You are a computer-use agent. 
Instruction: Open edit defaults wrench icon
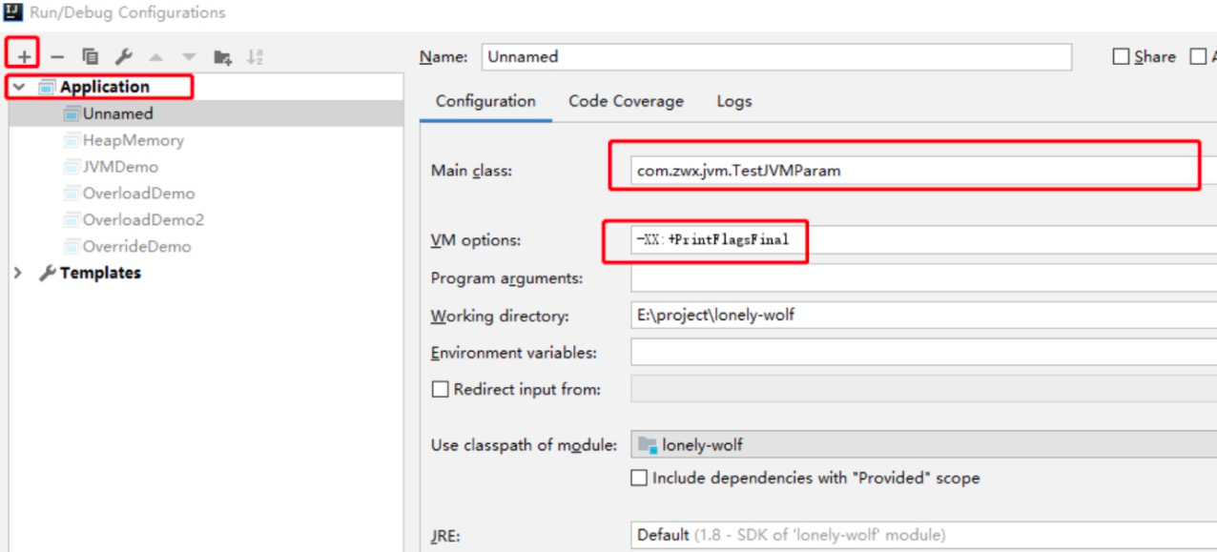123,57
